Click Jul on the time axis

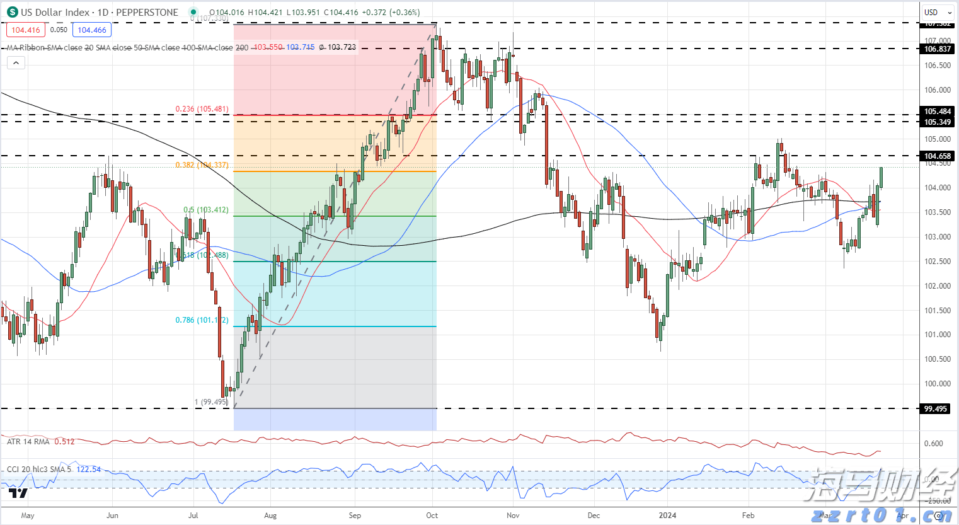click(x=193, y=516)
